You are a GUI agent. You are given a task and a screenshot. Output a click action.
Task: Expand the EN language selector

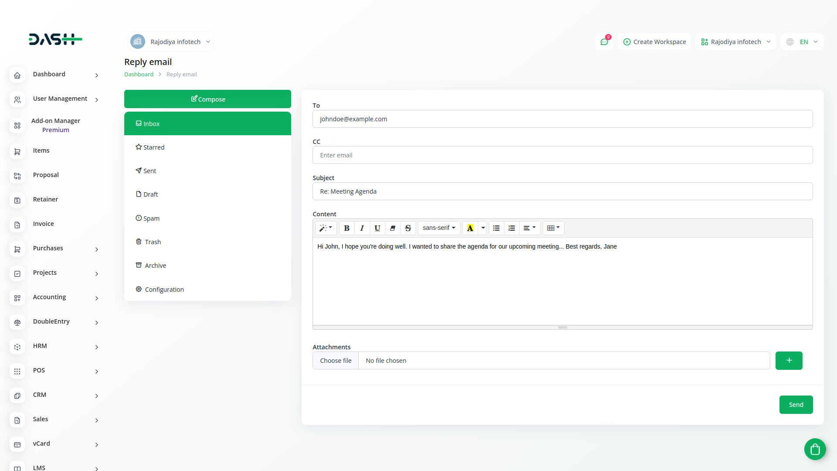pos(802,42)
